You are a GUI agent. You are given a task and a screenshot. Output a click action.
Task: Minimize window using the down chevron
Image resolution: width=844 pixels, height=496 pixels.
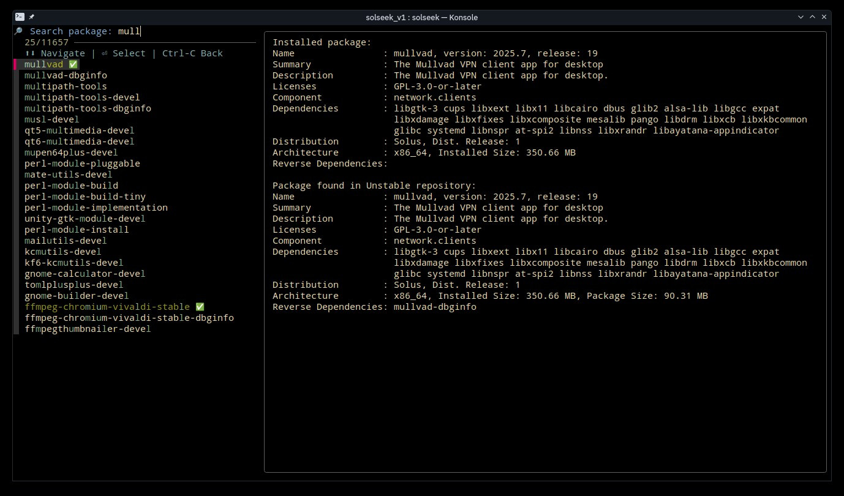coord(801,17)
